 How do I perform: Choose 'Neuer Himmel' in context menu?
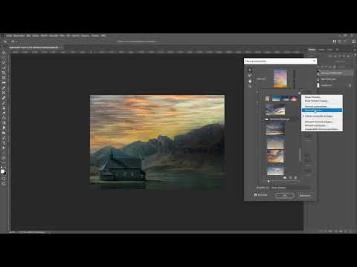coord(322,97)
